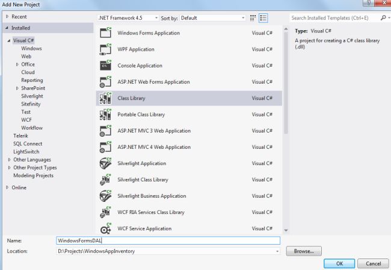This screenshot has width=391, height=270.
Task: Select the WPF Application row text
Action: coord(136,49)
